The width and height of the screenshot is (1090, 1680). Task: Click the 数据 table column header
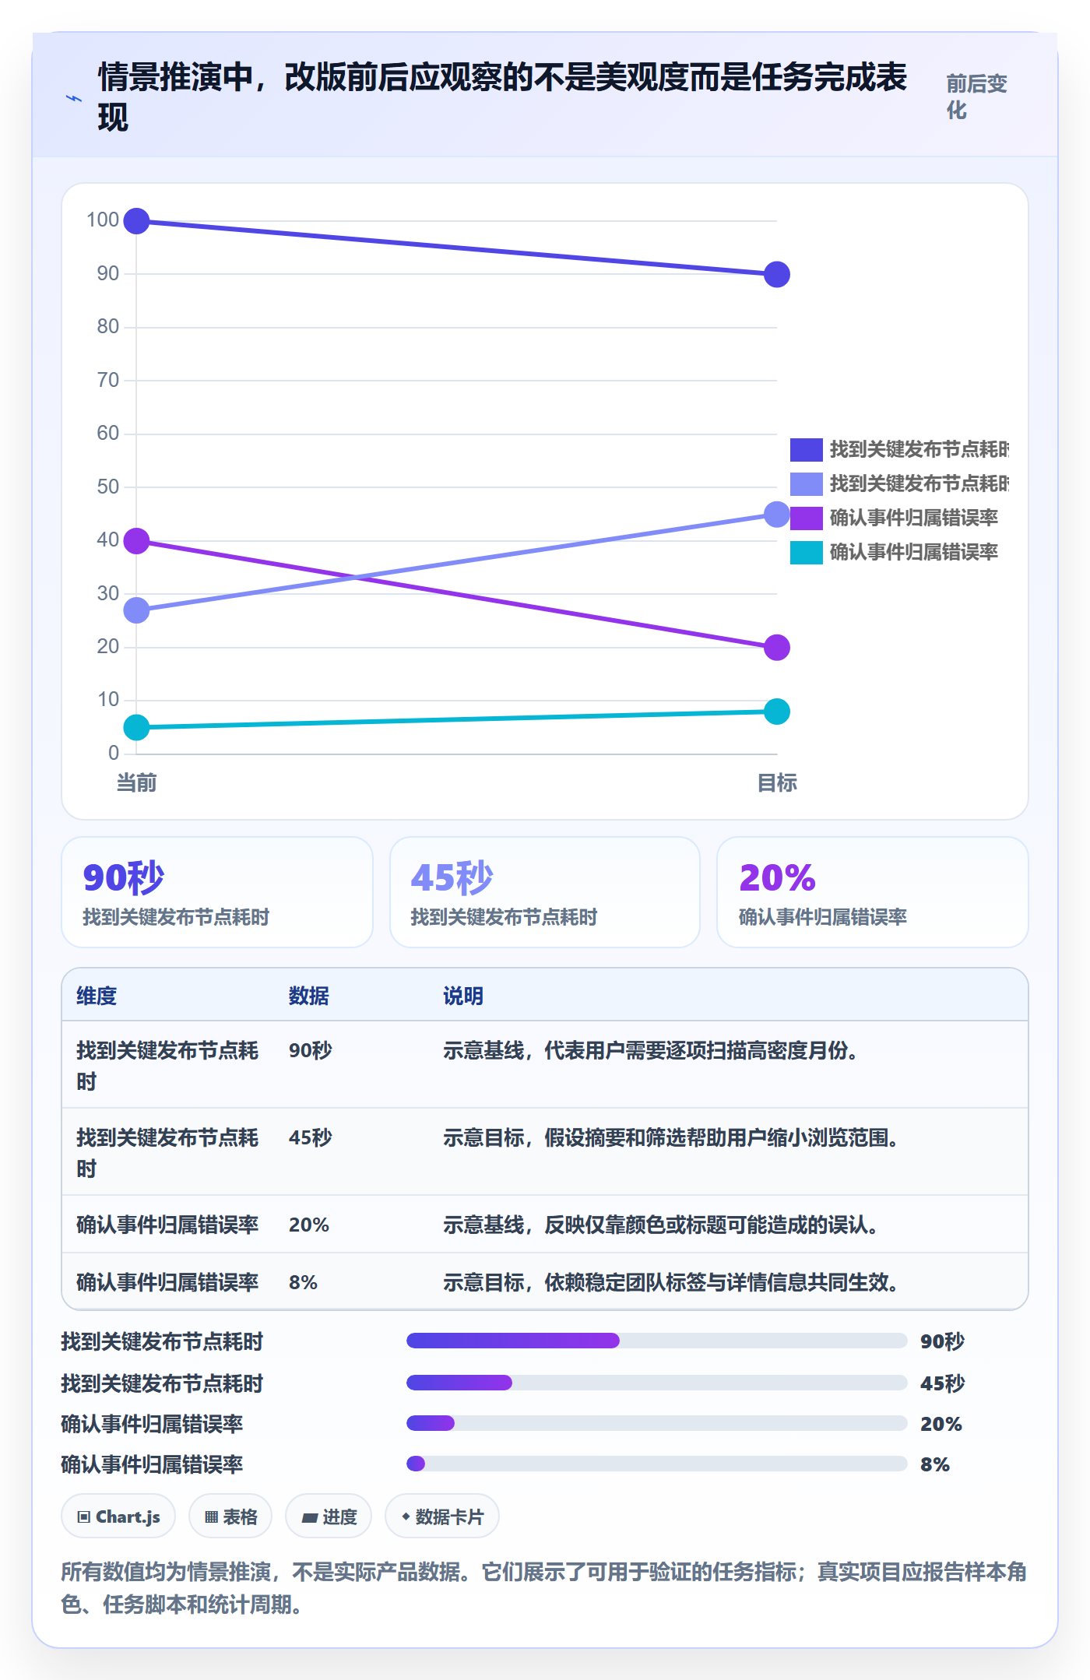309,996
